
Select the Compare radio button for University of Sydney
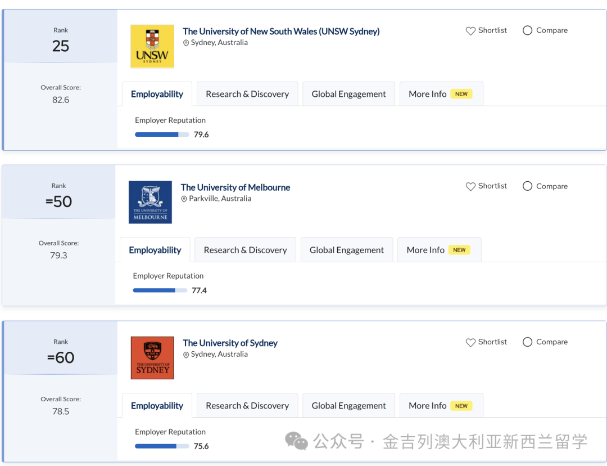click(x=527, y=342)
